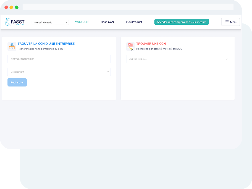Expand the Département dropdown
This screenshot has height=189, width=252.
tap(59, 72)
